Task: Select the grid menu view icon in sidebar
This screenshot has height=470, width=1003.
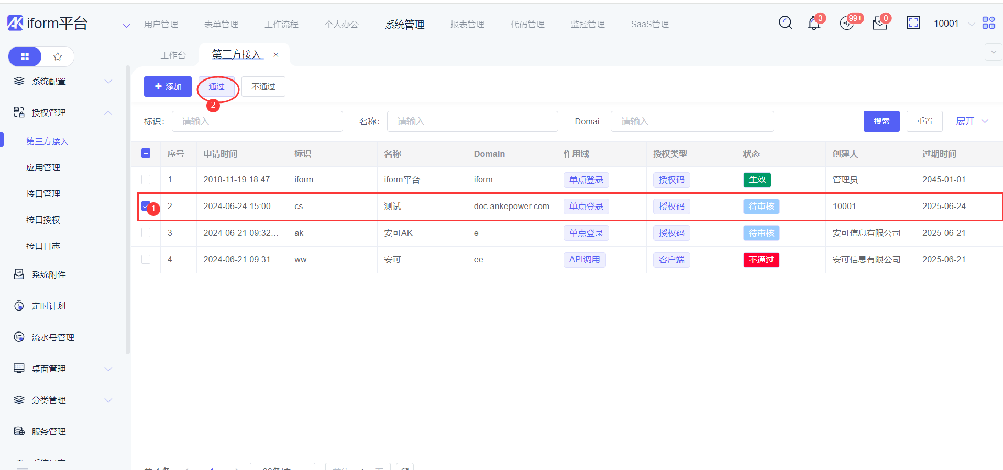Action: (25, 56)
